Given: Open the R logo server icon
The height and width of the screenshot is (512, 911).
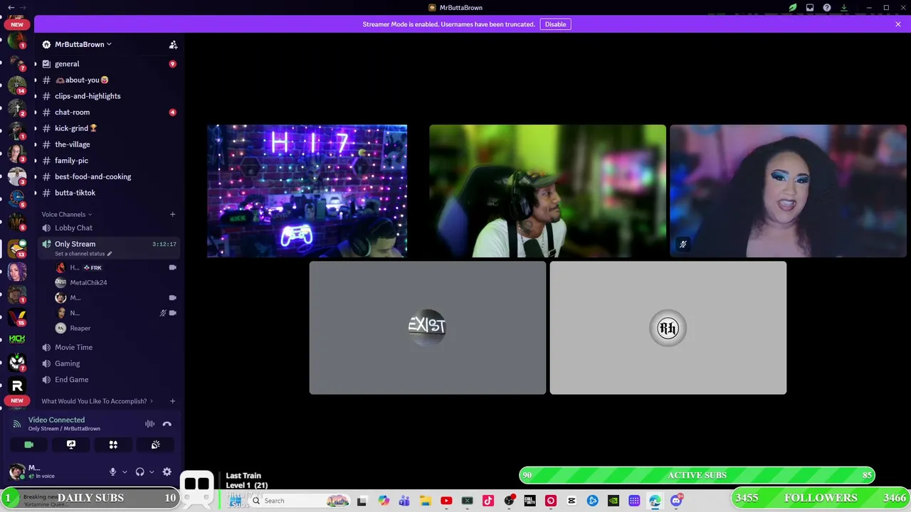Looking at the screenshot, I should 17,385.
